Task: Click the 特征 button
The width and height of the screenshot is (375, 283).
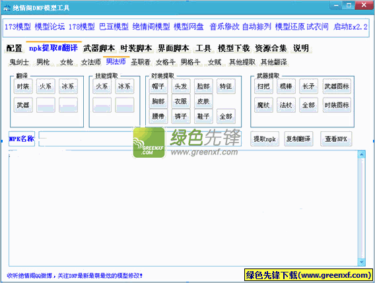Action: pyautogui.click(x=226, y=86)
